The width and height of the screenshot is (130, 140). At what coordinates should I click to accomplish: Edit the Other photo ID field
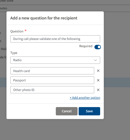[x=52, y=90]
